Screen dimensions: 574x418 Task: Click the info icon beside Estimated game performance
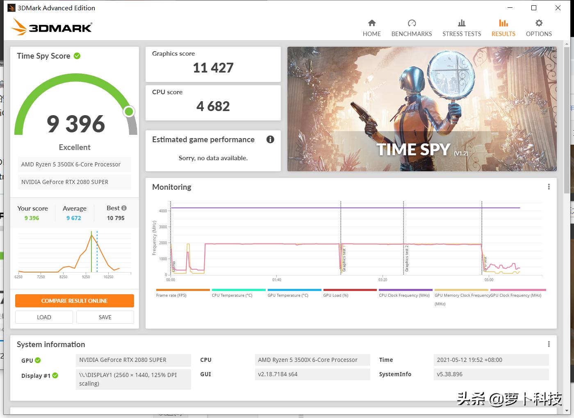(270, 140)
